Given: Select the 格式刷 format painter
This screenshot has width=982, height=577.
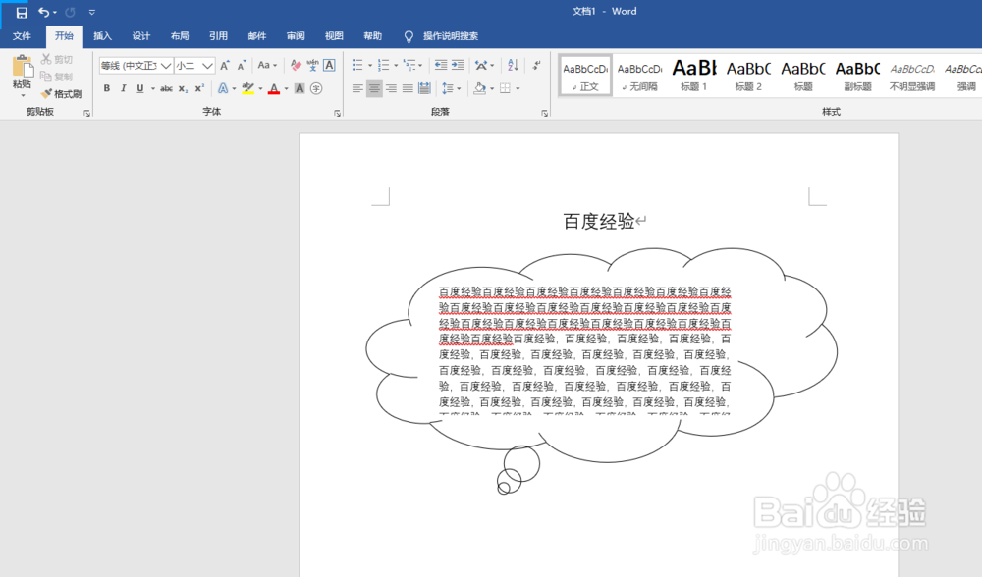Looking at the screenshot, I should (x=61, y=94).
